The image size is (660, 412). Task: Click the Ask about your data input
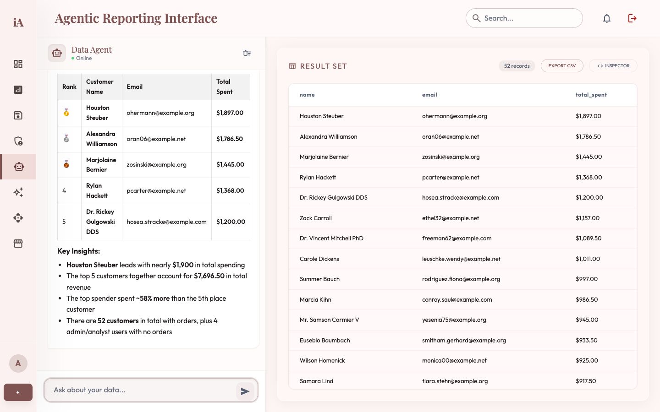[142, 390]
